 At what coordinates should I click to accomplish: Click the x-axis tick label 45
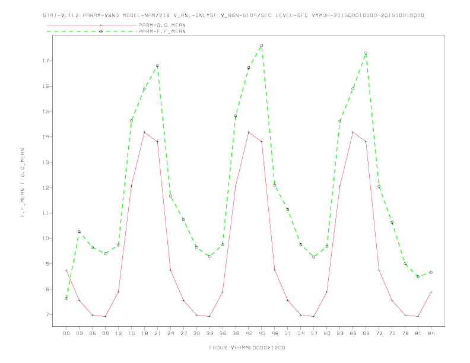262,333
